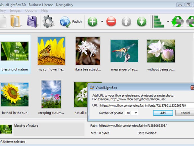Viewport: 194px width, 146px height.
Task: Expand the add images dropdown arrow
Action: click(102, 21)
